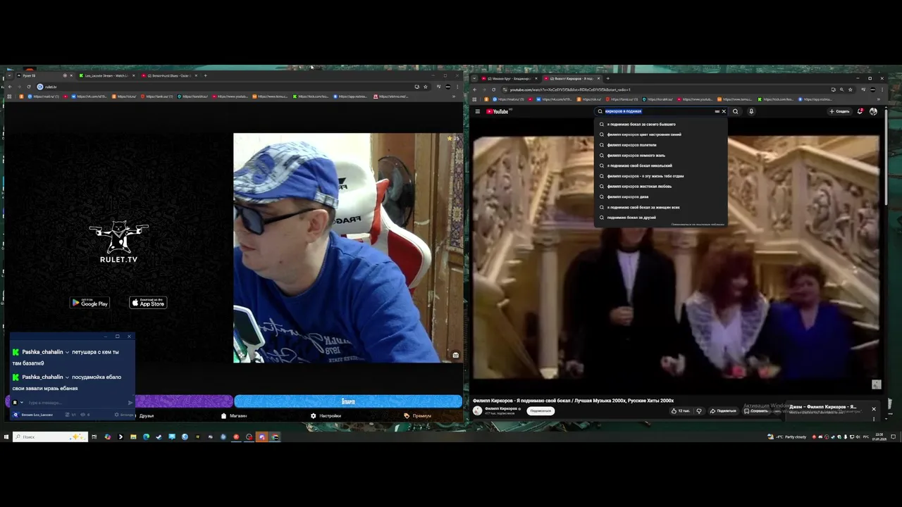The width and height of the screenshot is (902, 507).
Task: Open YouTube notifications bell
Action: click(860, 111)
